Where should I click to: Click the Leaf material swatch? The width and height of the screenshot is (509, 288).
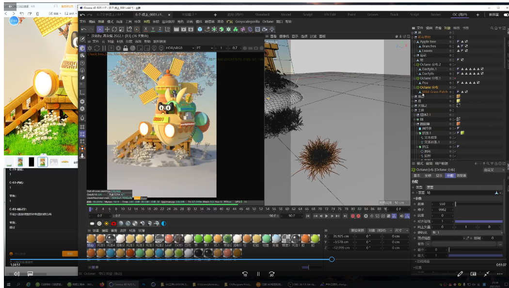tap(169, 239)
